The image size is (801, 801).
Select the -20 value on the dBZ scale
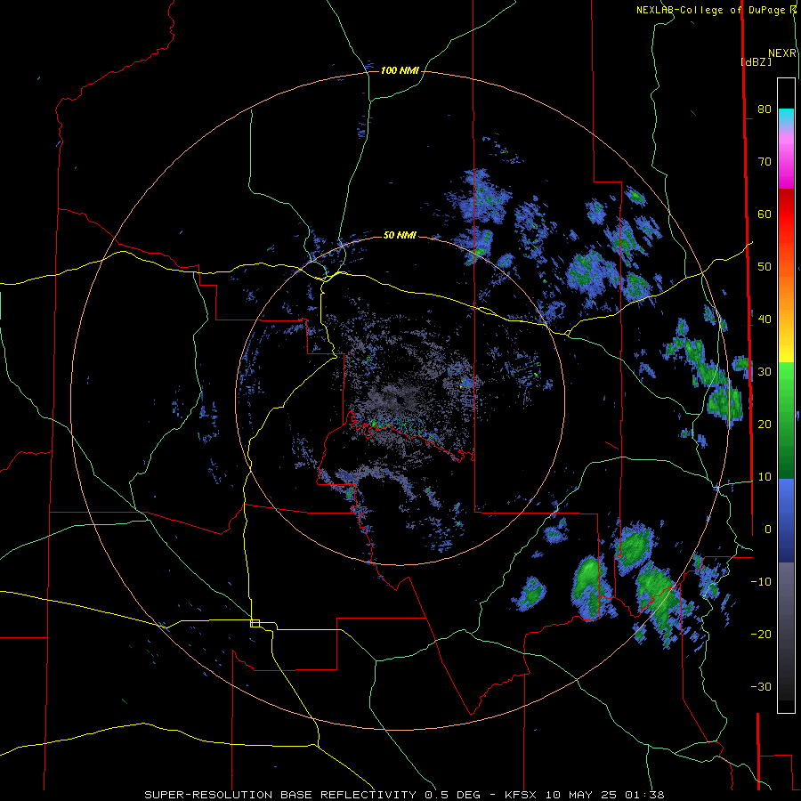click(761, 634)
